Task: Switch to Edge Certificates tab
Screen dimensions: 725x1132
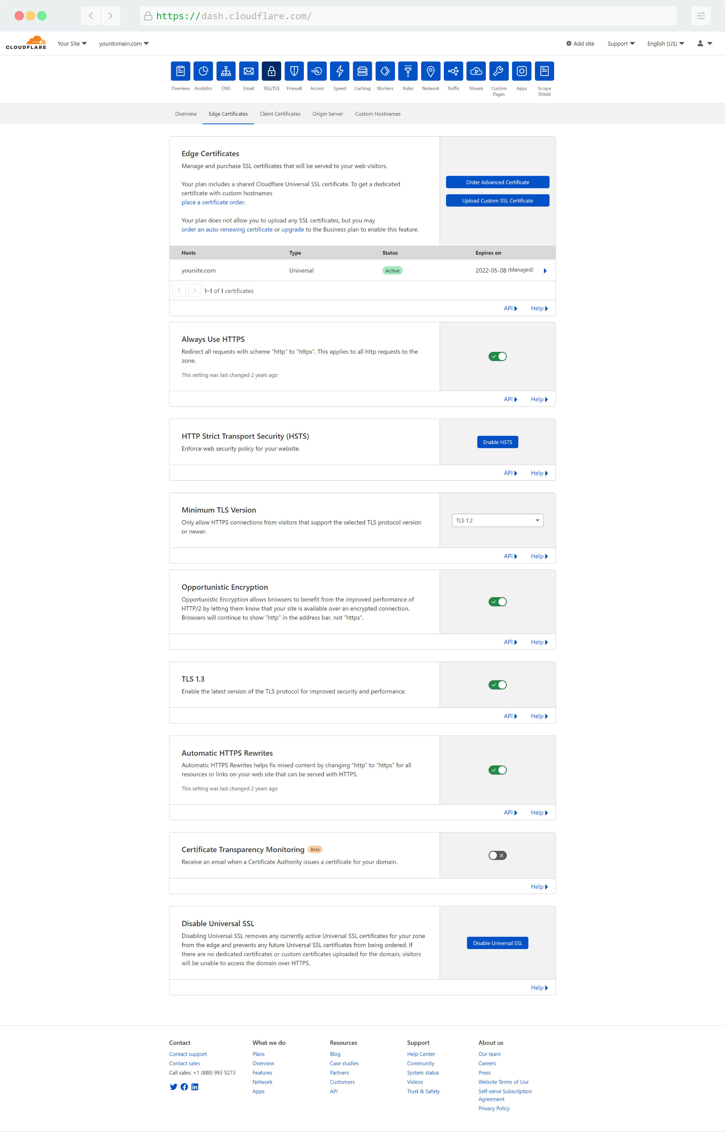Action: 228,114
